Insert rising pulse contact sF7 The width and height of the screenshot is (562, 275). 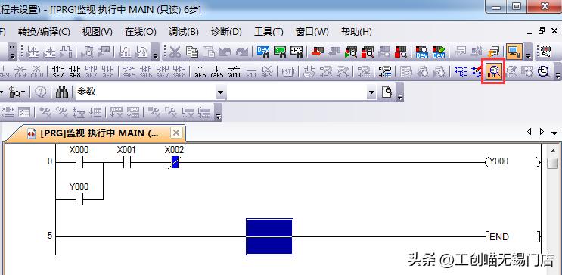pyautogui.click(x=57, y=71)
